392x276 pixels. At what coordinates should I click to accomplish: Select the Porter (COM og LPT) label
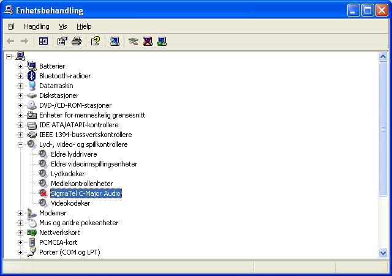click(70, 252)
